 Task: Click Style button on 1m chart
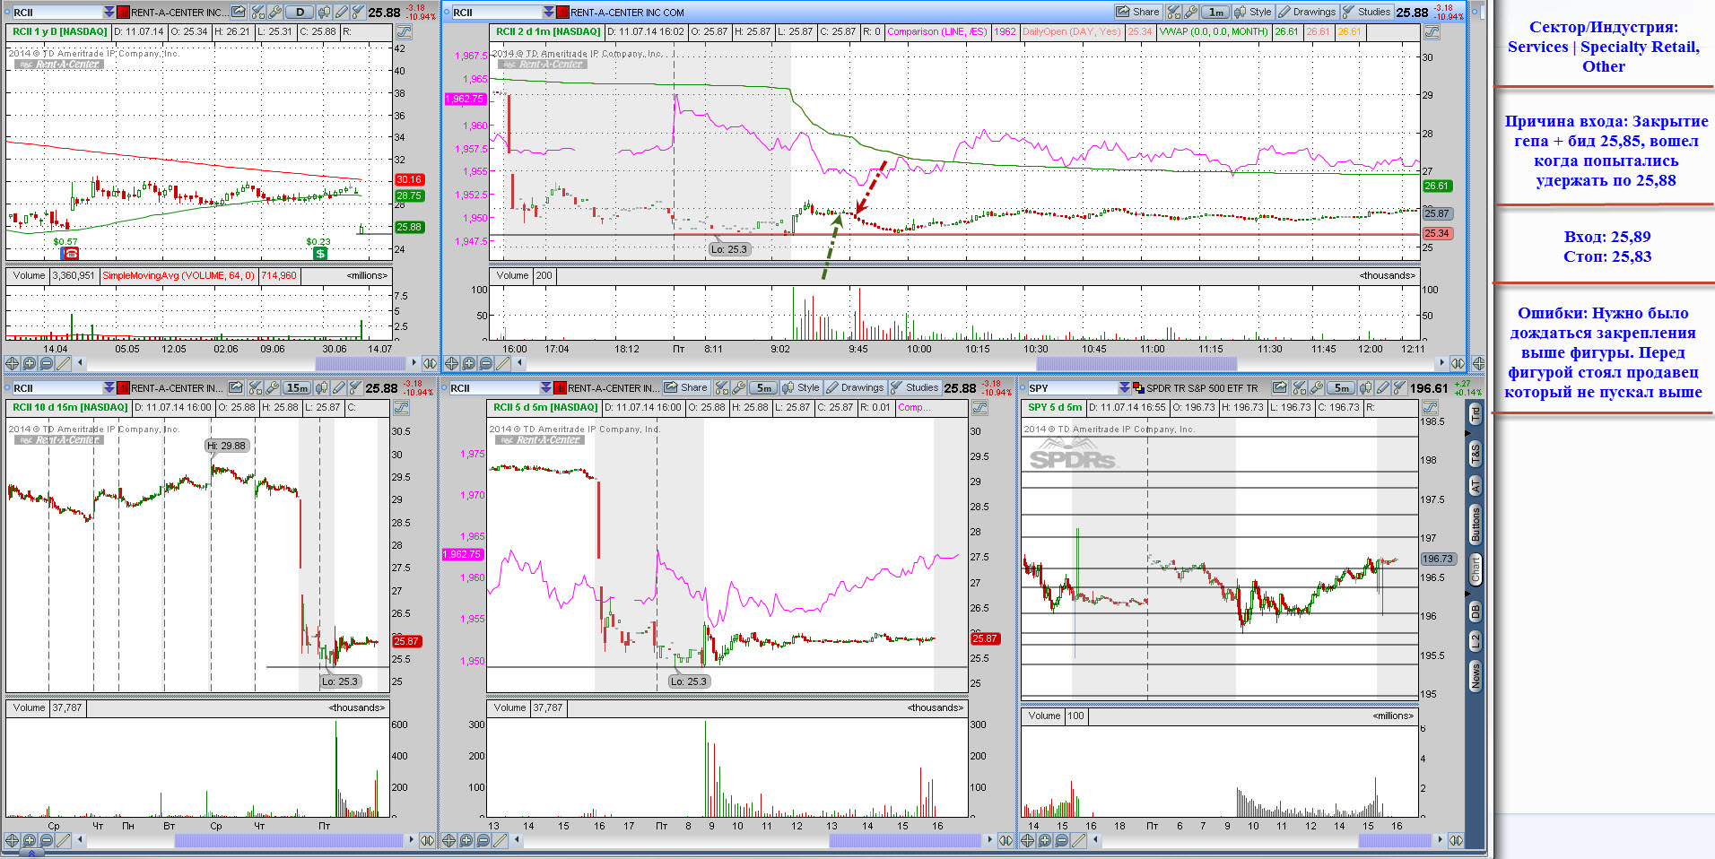pos(1252,12)
